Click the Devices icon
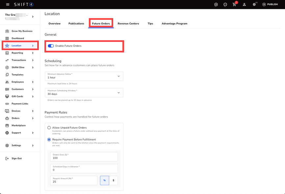The image size is (285, 194). [7, 111]
